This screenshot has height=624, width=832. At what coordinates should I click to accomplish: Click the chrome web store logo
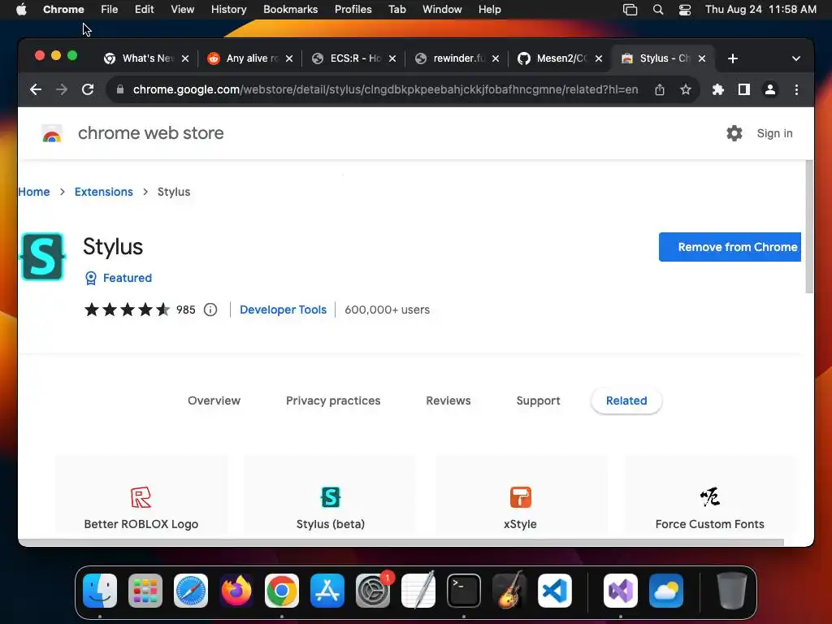pyautogui.click(x=52, y=133)
